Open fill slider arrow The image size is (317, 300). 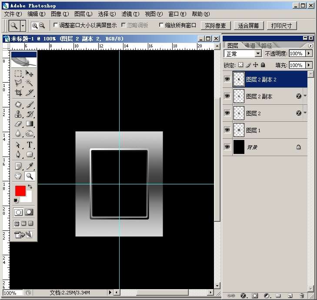click(x=309, y=65)
